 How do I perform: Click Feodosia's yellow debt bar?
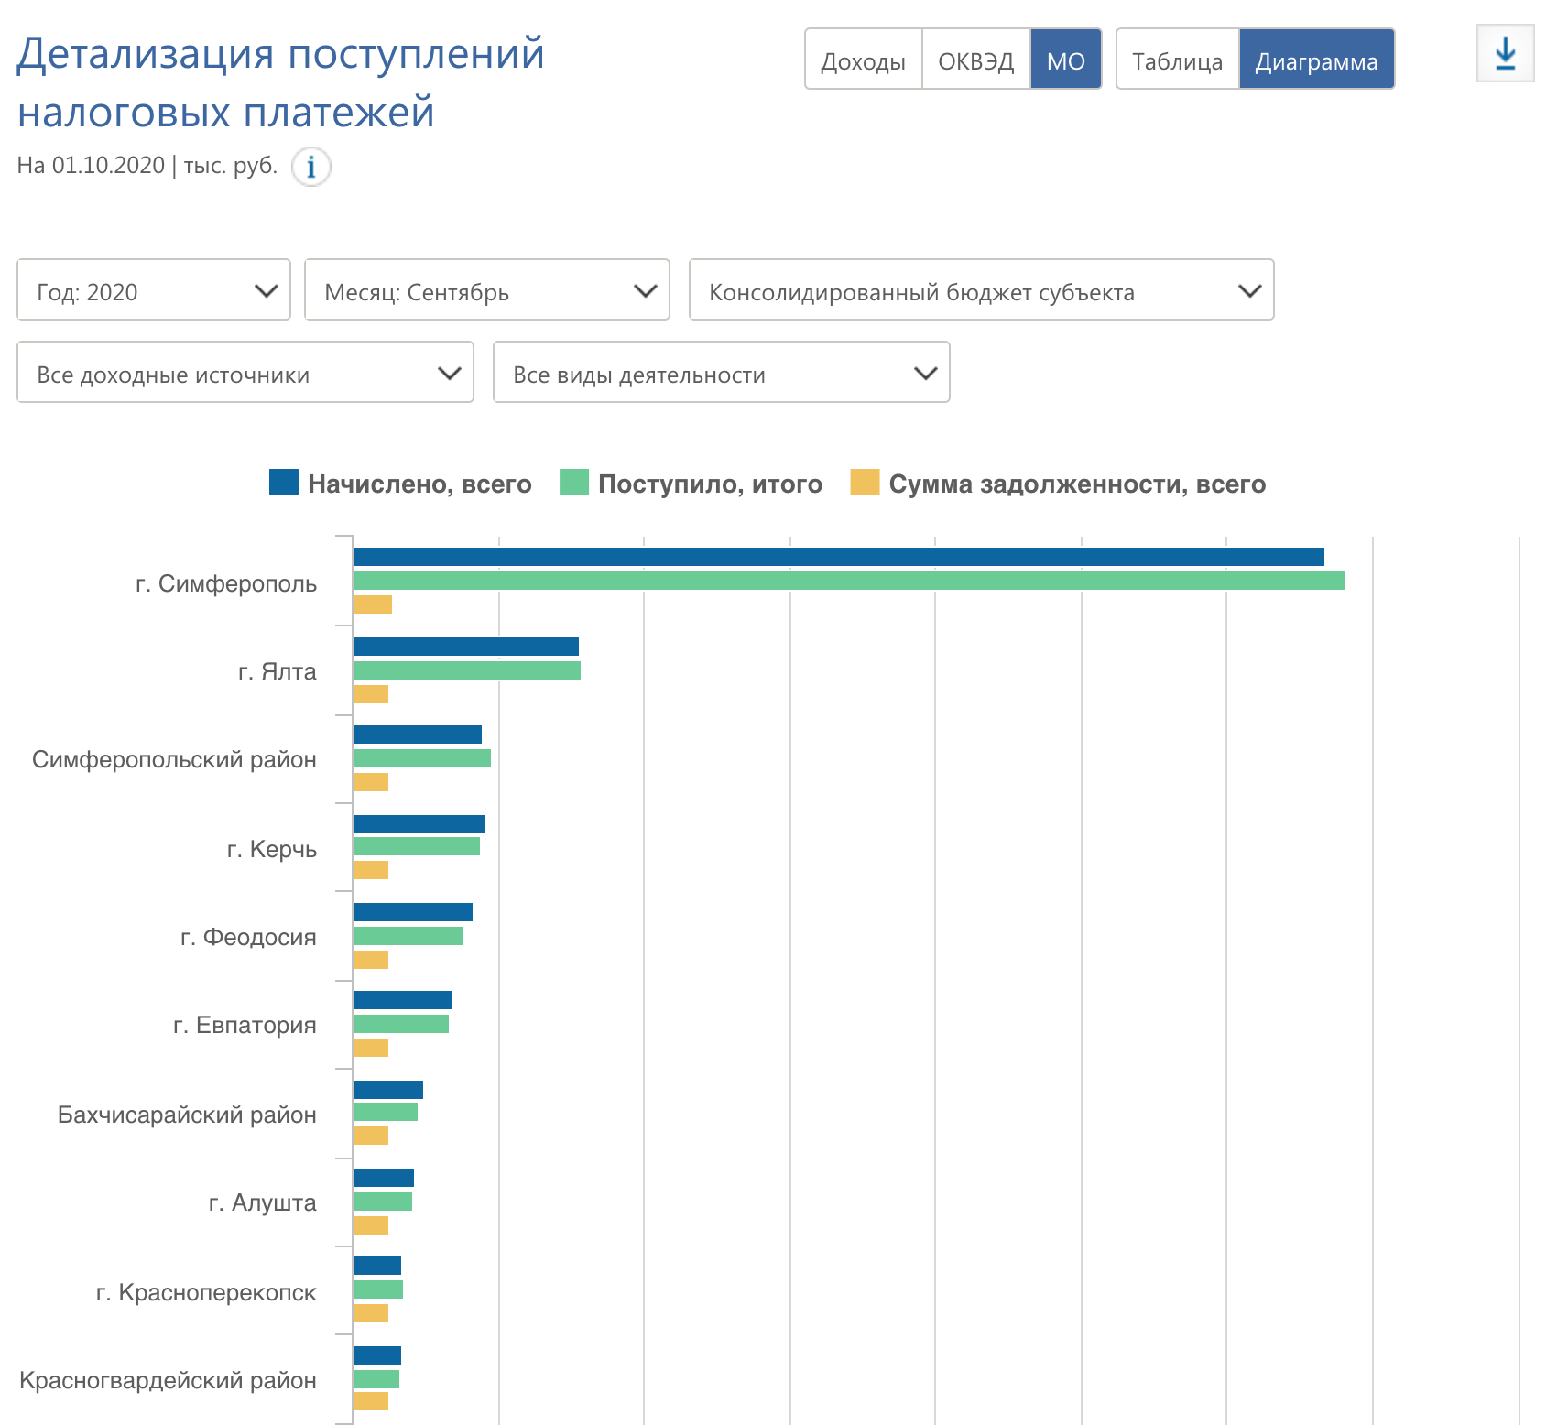click(x=371, y=960)
